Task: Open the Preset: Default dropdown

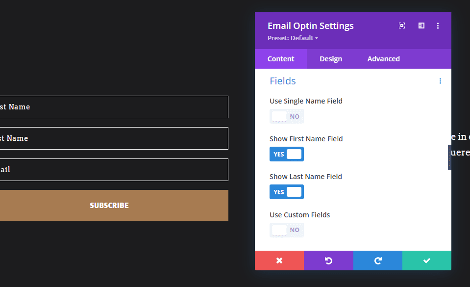Action: [293, 38]
